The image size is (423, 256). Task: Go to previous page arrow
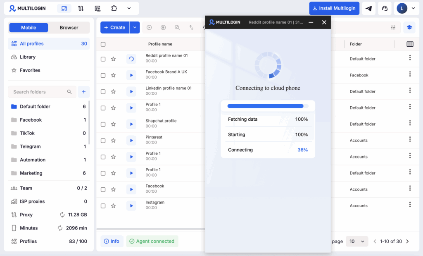tap(375, 242)
